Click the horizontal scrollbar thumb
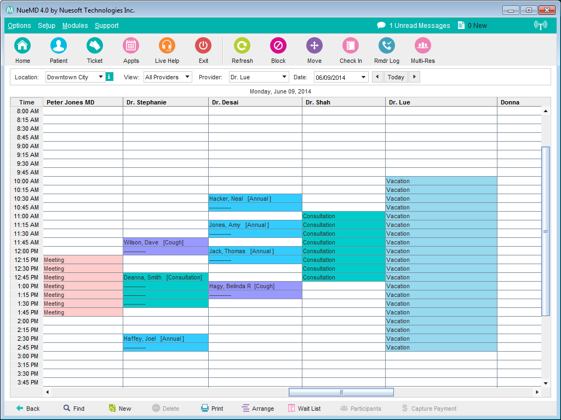 [341, 392]
